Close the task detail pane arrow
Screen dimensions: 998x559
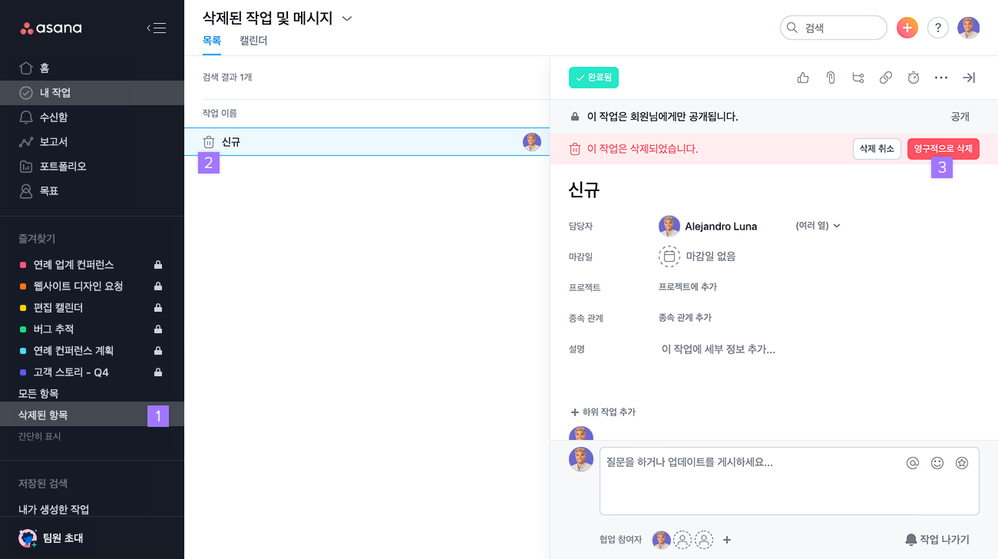tap(969, 78)
